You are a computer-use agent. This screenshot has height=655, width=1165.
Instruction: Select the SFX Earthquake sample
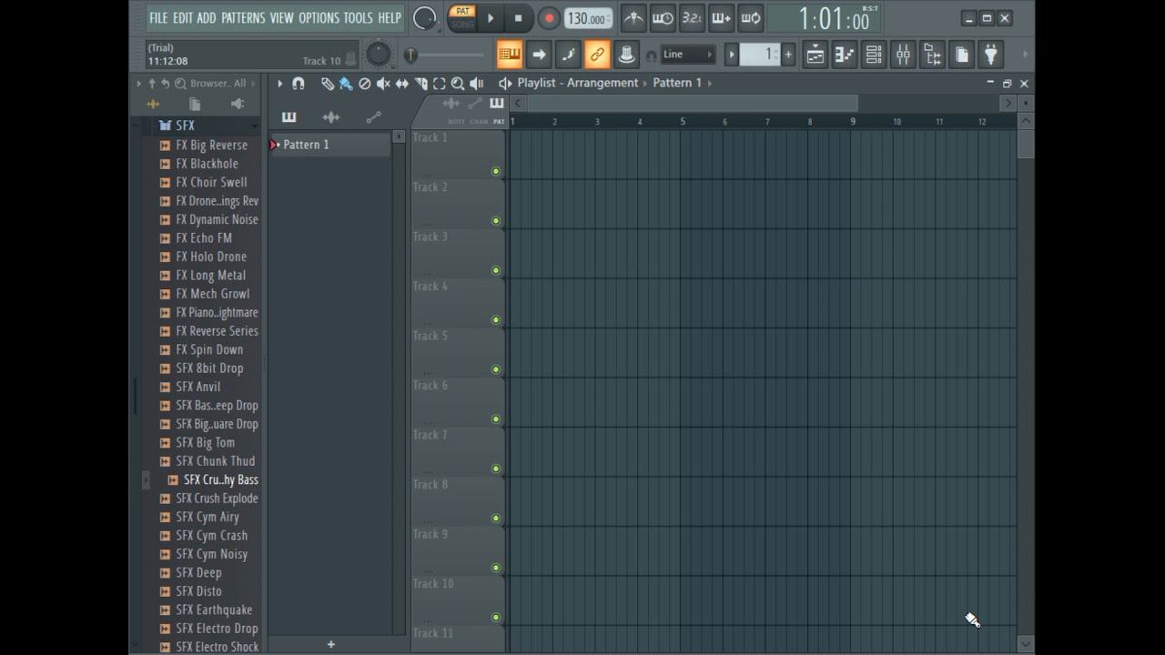click(x=213, y=610)
